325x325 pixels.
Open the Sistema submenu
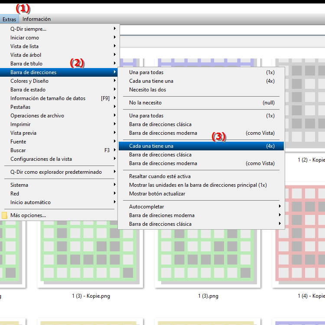[x=58, y=185]
